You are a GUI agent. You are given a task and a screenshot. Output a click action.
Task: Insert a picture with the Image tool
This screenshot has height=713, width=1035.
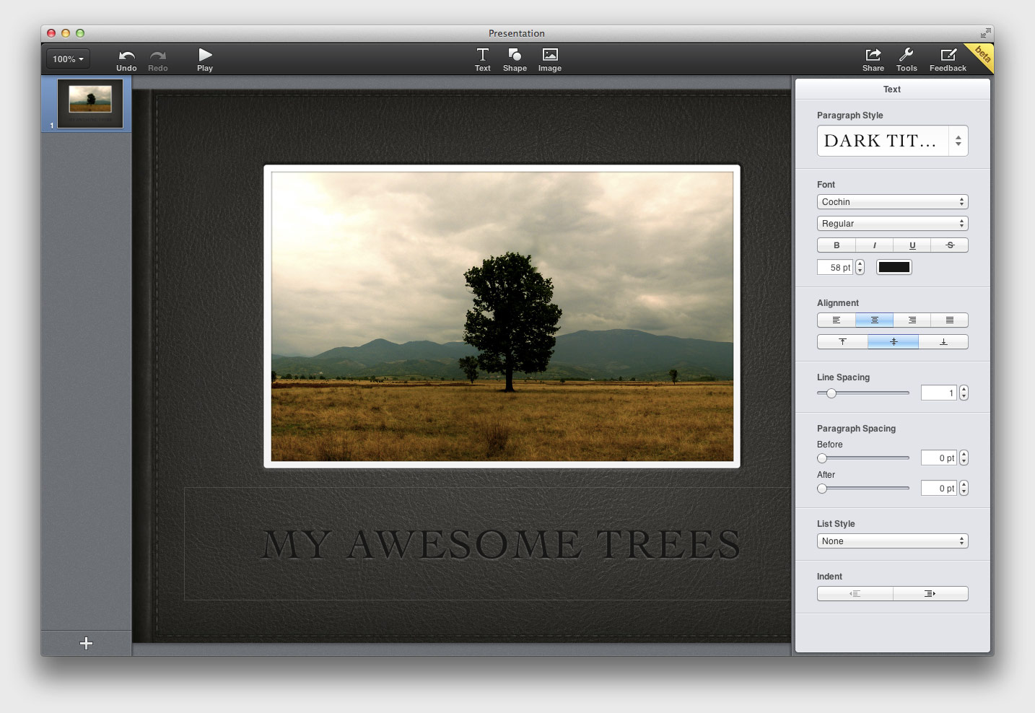[x=549, y=56]
